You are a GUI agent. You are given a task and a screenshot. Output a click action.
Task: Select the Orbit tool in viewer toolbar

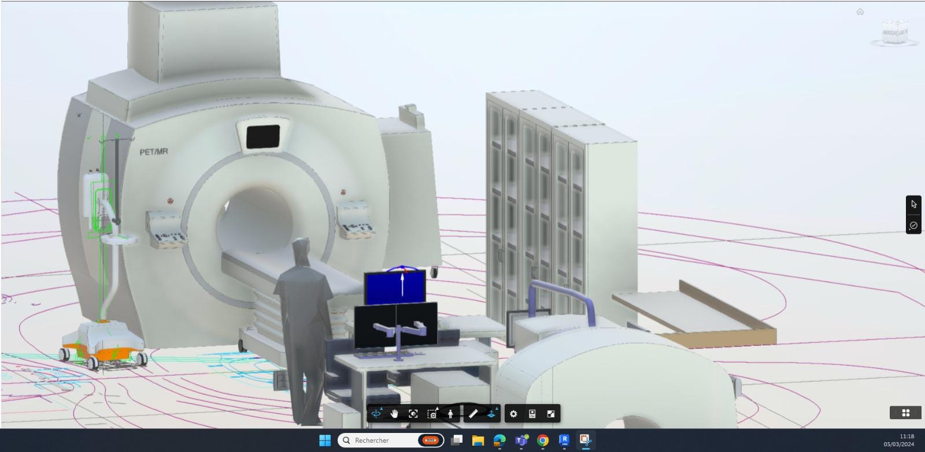point(376,413)
